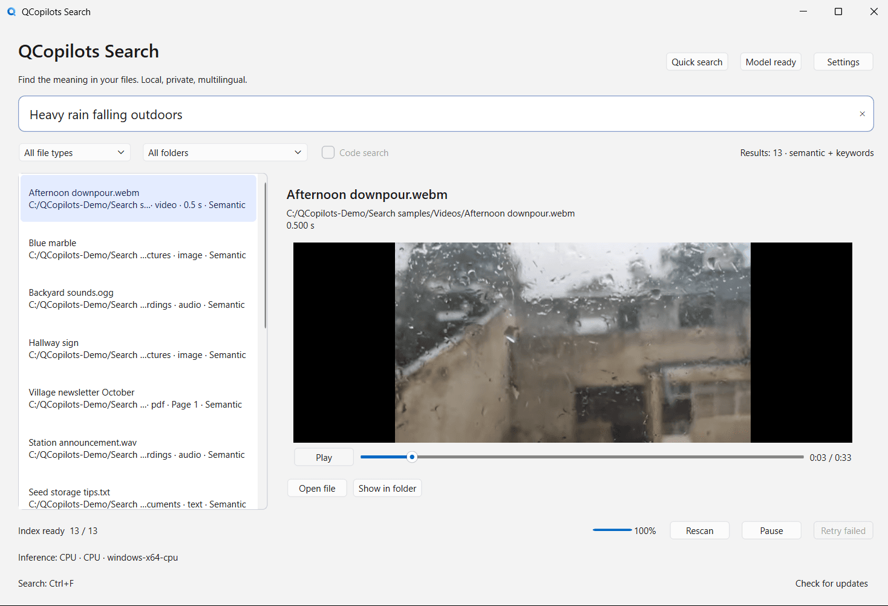Click the Quick search button

(697, 62)
